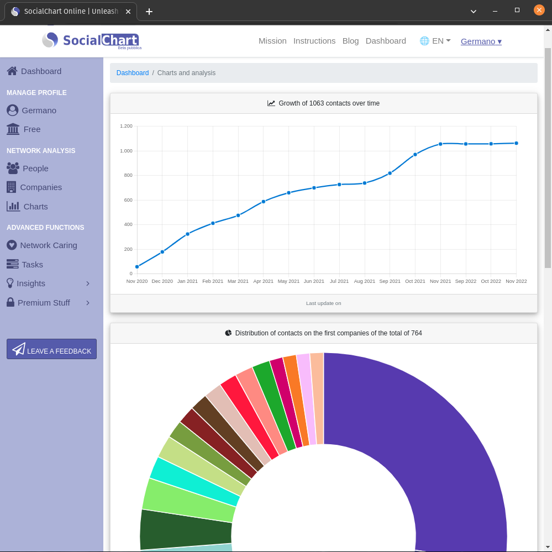Click the Tasks list icon
Viewport: 552px width, 552px height.
pos(12,264)
